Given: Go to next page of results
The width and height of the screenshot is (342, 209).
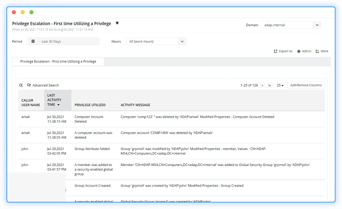Looking at the screenshot, I should tap(263, 85).
